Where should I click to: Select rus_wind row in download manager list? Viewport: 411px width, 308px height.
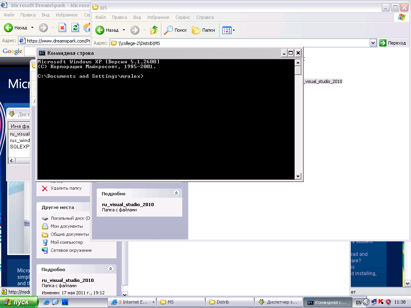(x=20, y=140)
